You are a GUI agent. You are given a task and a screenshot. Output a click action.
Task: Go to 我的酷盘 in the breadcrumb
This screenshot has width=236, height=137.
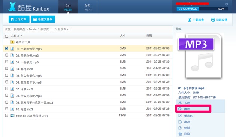(x=19, y=29)
